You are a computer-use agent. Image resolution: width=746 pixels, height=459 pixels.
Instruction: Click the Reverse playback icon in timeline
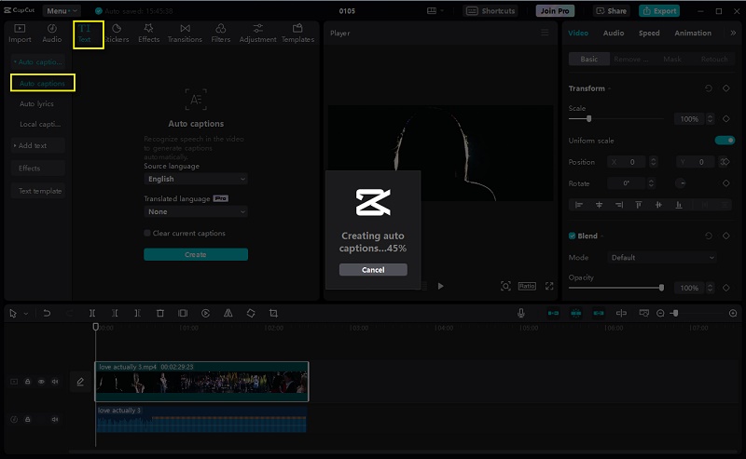[205, 313]
